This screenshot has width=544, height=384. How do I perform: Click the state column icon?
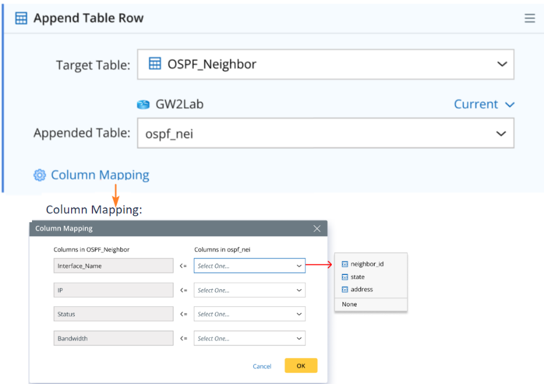pyautogui.click(x=345, y=277)
